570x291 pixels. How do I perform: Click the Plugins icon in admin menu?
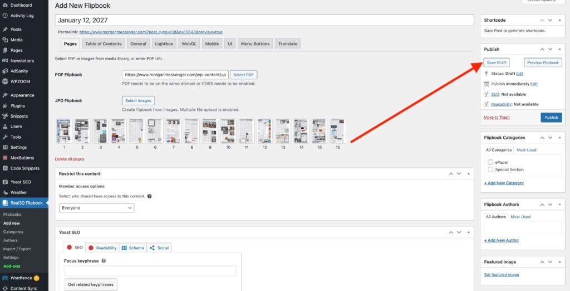(5, 105)
